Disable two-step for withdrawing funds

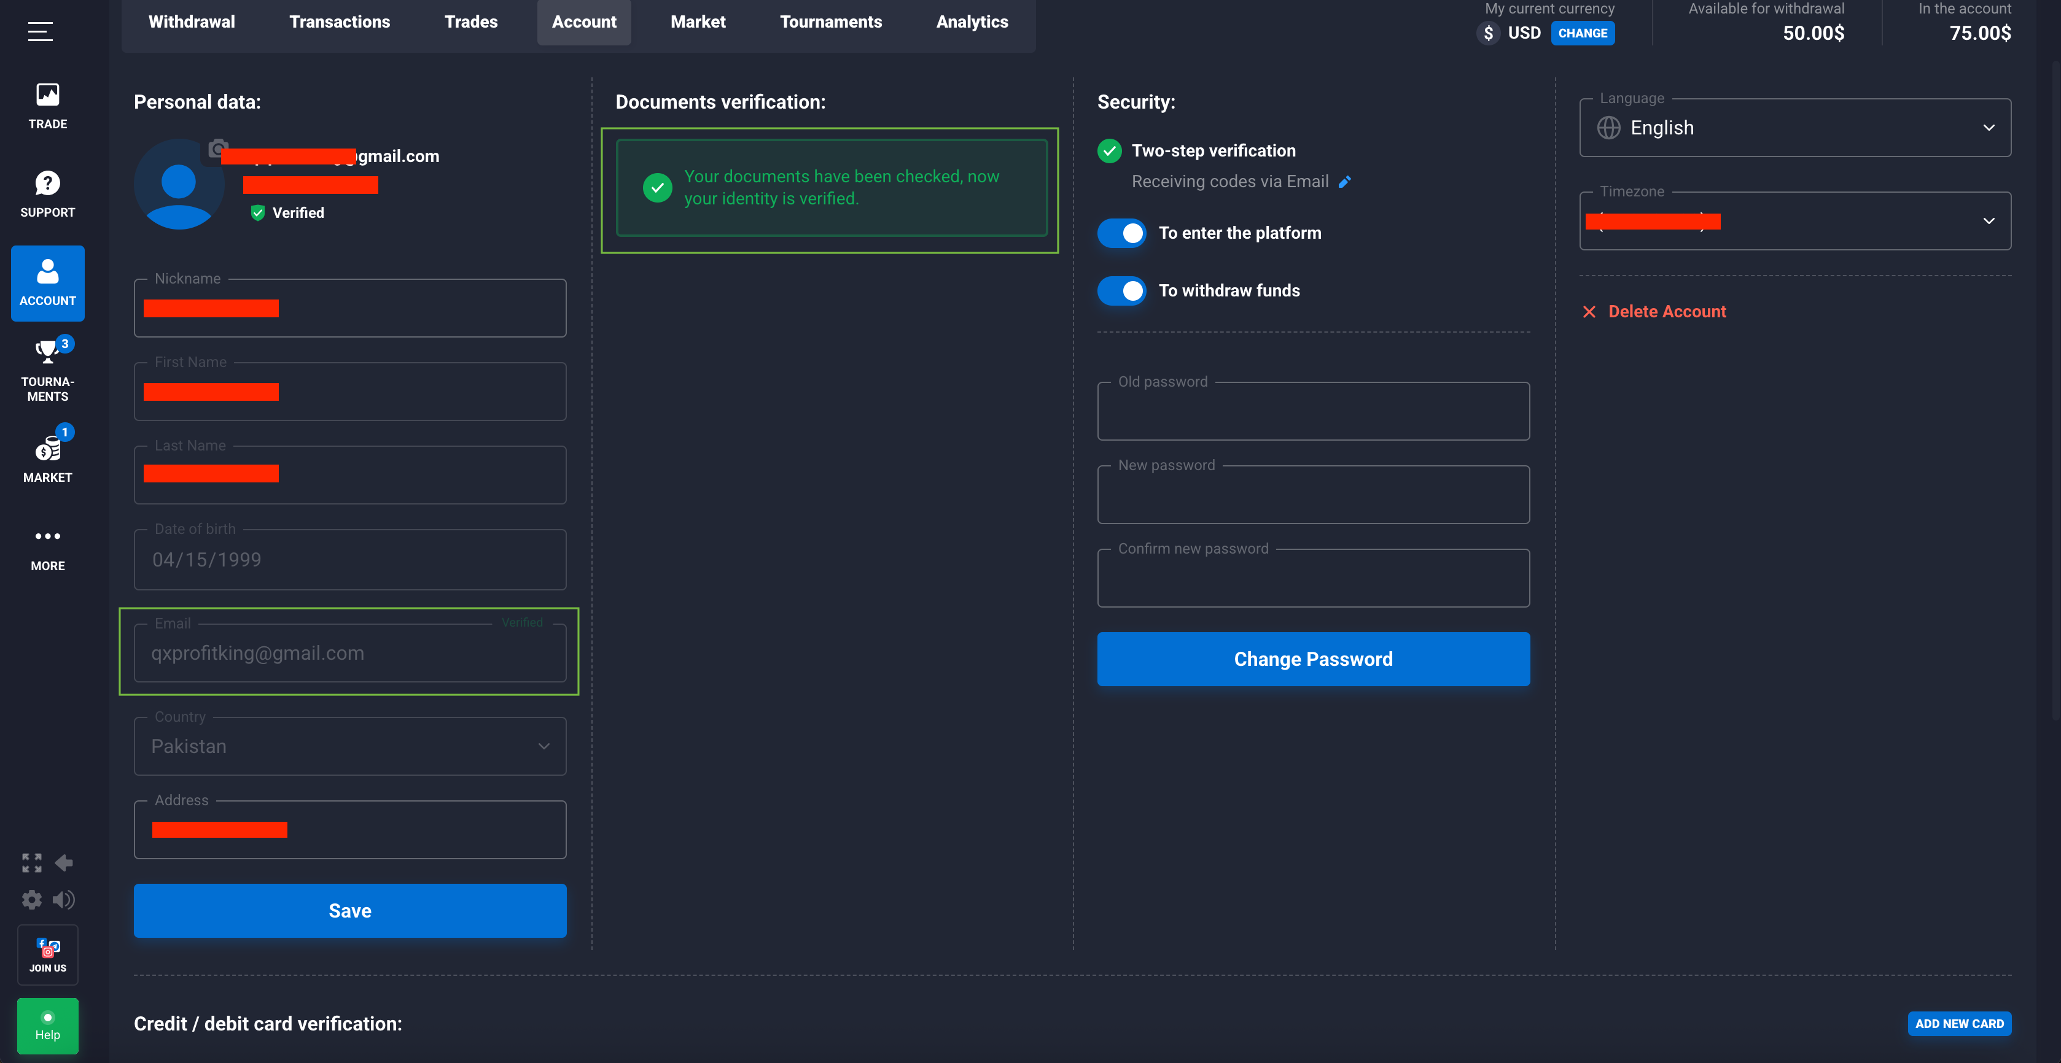1122,290
